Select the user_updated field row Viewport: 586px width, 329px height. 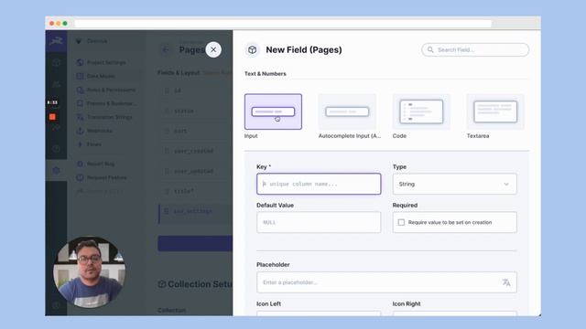pos(195,171)
